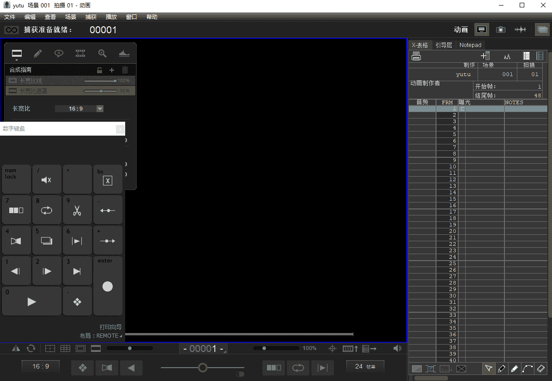The image size is (552, 381).
Task: Click the printer icon in the X-sheet panel
Action: [416, 56]
